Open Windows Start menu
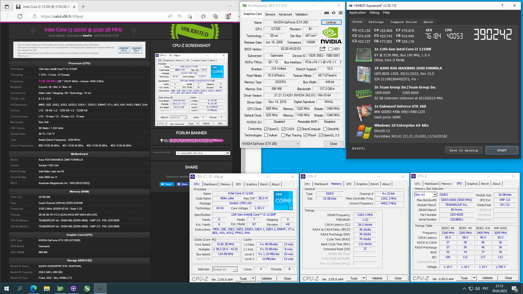 click(x=7, y=289)
